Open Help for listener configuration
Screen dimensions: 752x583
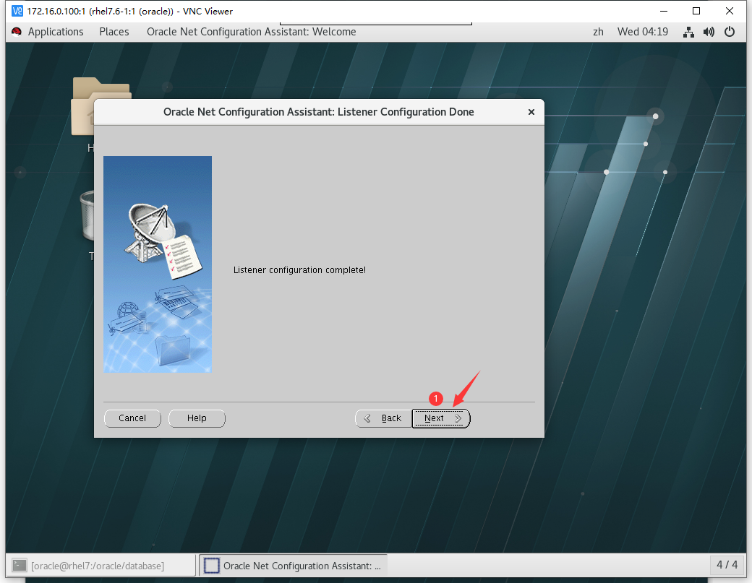coord(197,418)
